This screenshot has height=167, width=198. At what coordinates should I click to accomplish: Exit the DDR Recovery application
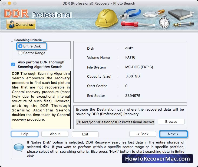pyautogui.click(x=85, y=134)
